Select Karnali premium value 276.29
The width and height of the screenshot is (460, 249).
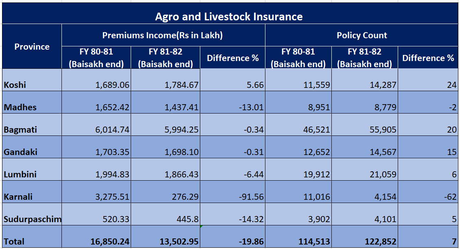coord(165,197)
